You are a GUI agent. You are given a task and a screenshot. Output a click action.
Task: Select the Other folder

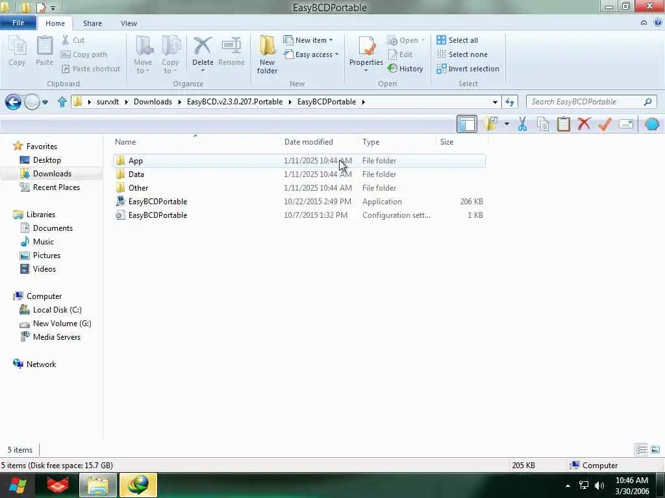299,187
